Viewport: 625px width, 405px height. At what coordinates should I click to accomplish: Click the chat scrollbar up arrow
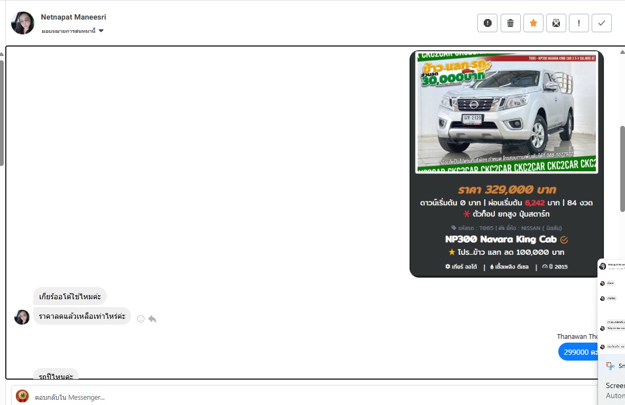622,52
